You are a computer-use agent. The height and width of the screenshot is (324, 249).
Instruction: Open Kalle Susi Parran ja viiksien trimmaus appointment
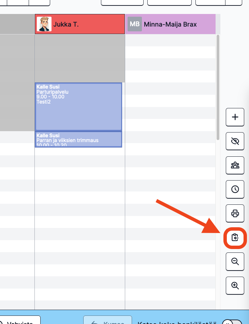click(78, 139)
